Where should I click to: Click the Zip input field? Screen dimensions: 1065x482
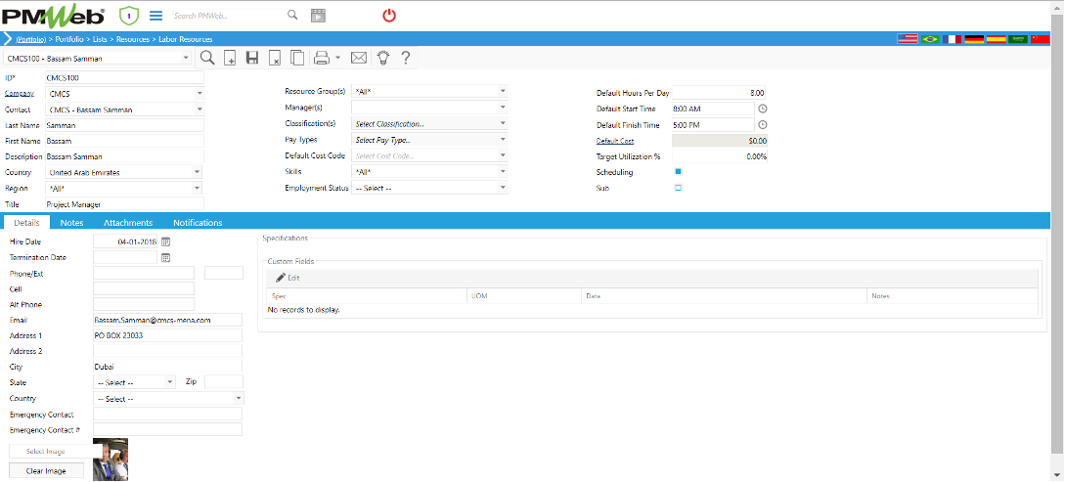(223, 381)
